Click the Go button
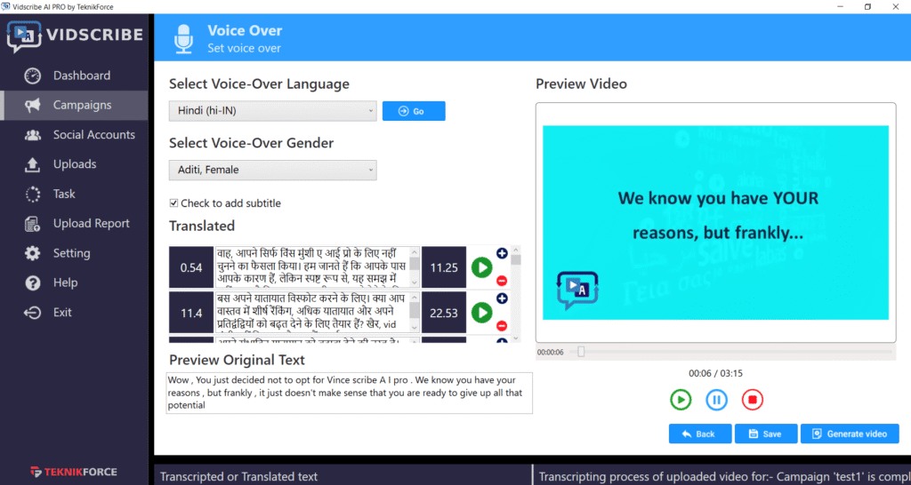The width and height of the screenshot is (911, 485). pyautogui.click(x=414, y=111)
